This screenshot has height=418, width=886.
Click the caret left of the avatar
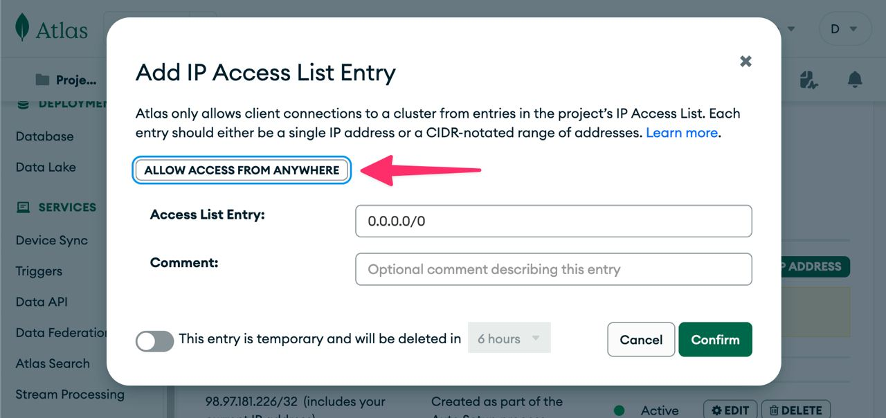point(790,28)
